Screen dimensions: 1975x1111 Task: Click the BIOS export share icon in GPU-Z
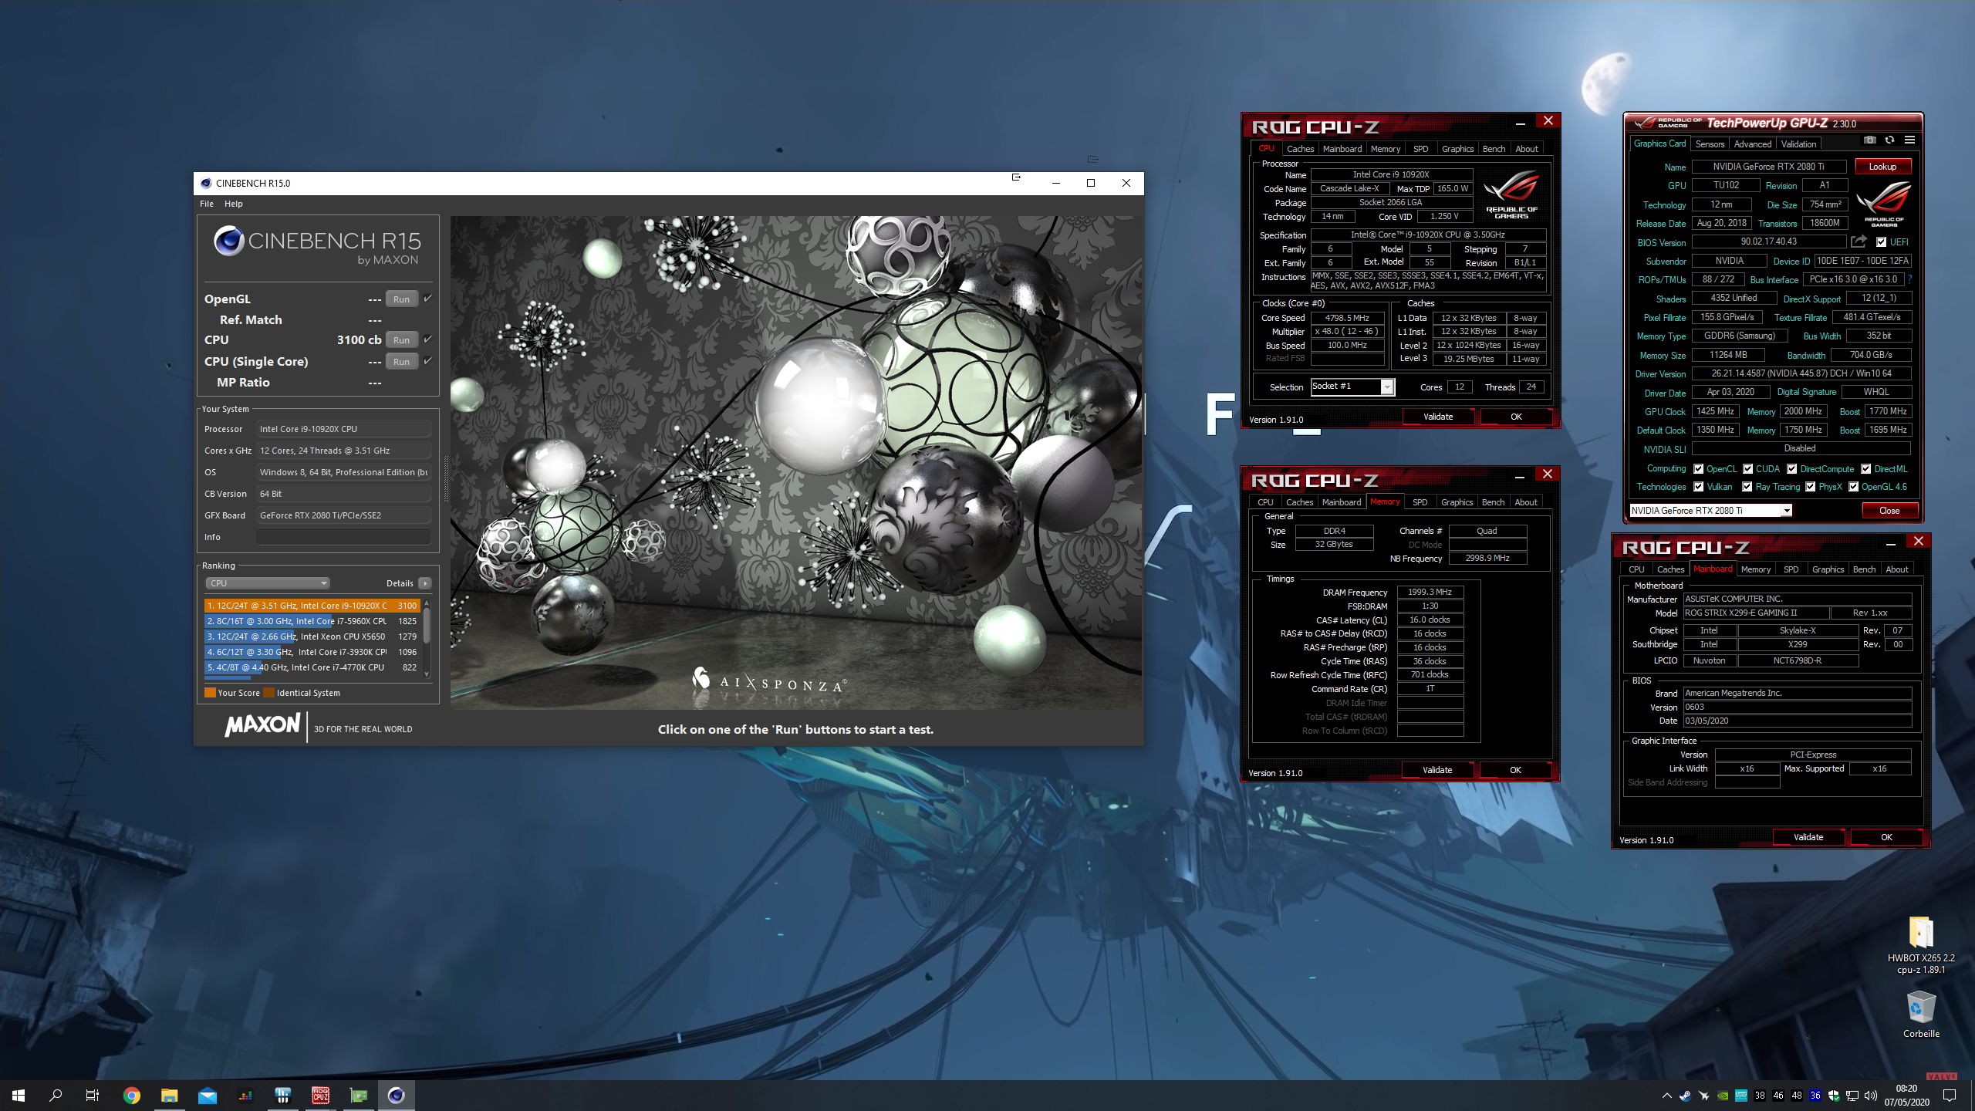coord(1859,242)
